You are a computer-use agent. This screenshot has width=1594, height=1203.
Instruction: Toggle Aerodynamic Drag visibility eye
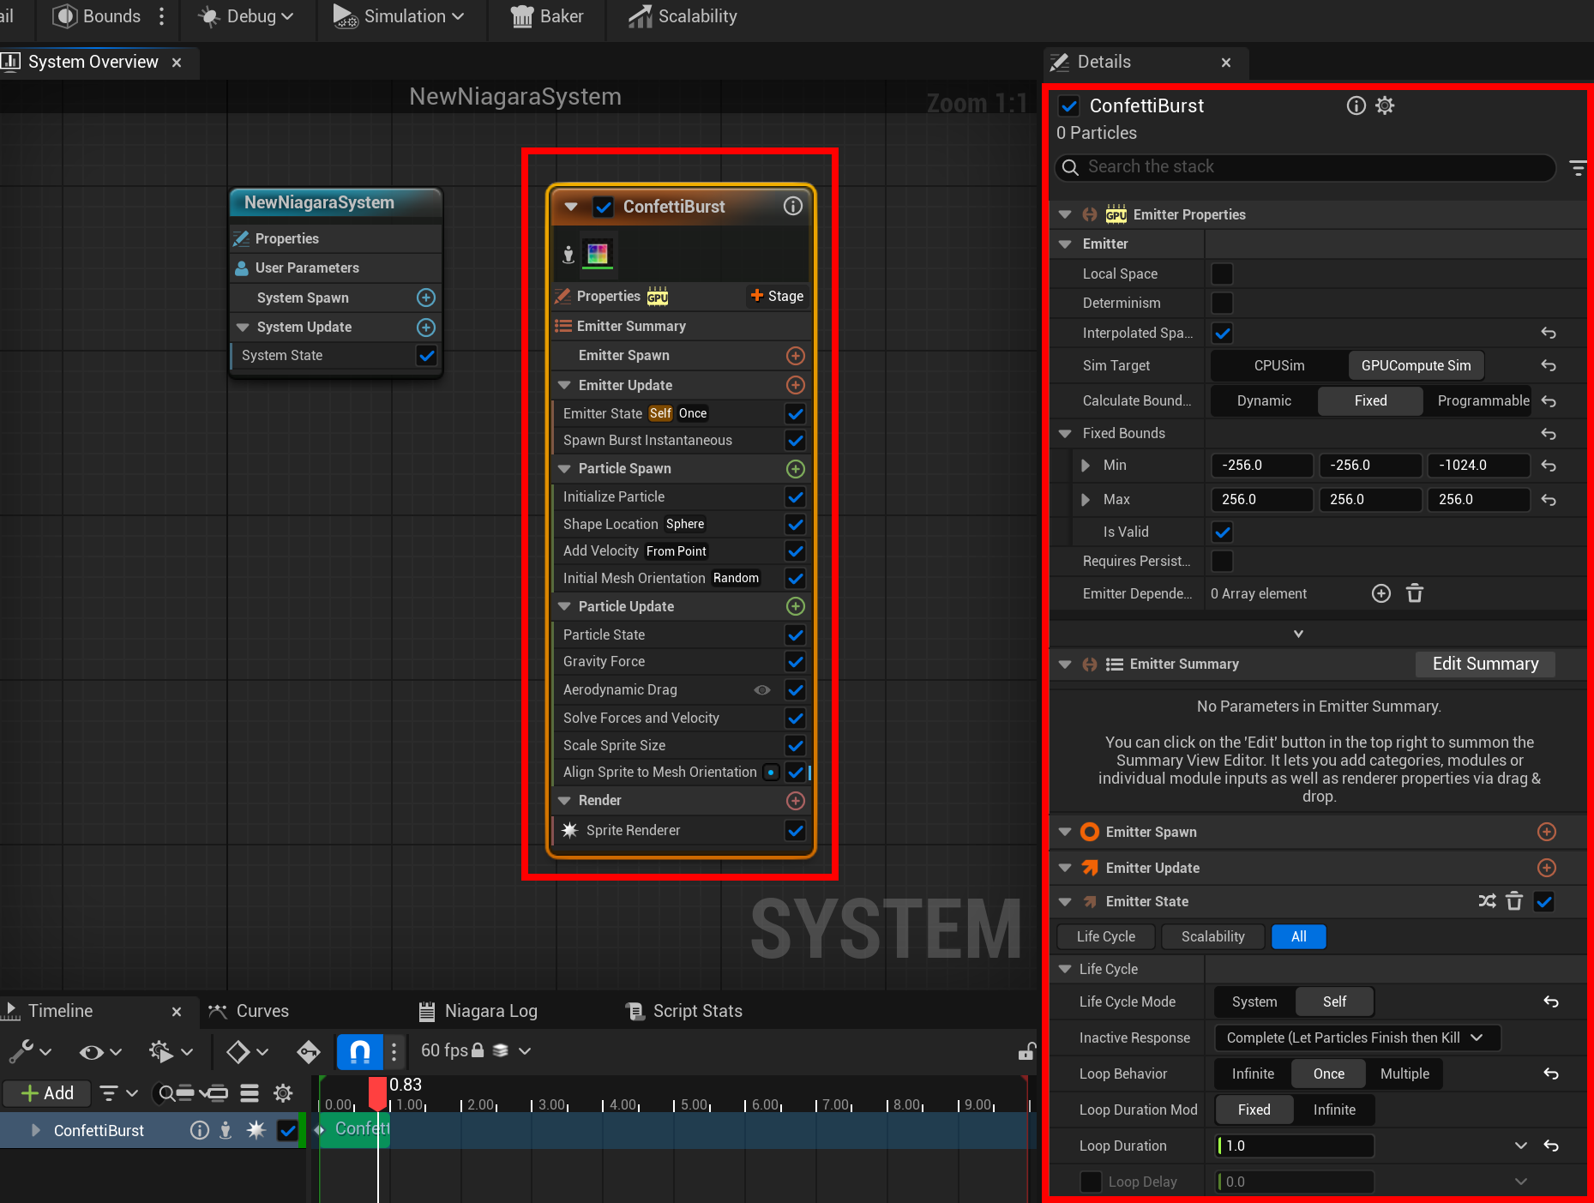coord(761,690)
